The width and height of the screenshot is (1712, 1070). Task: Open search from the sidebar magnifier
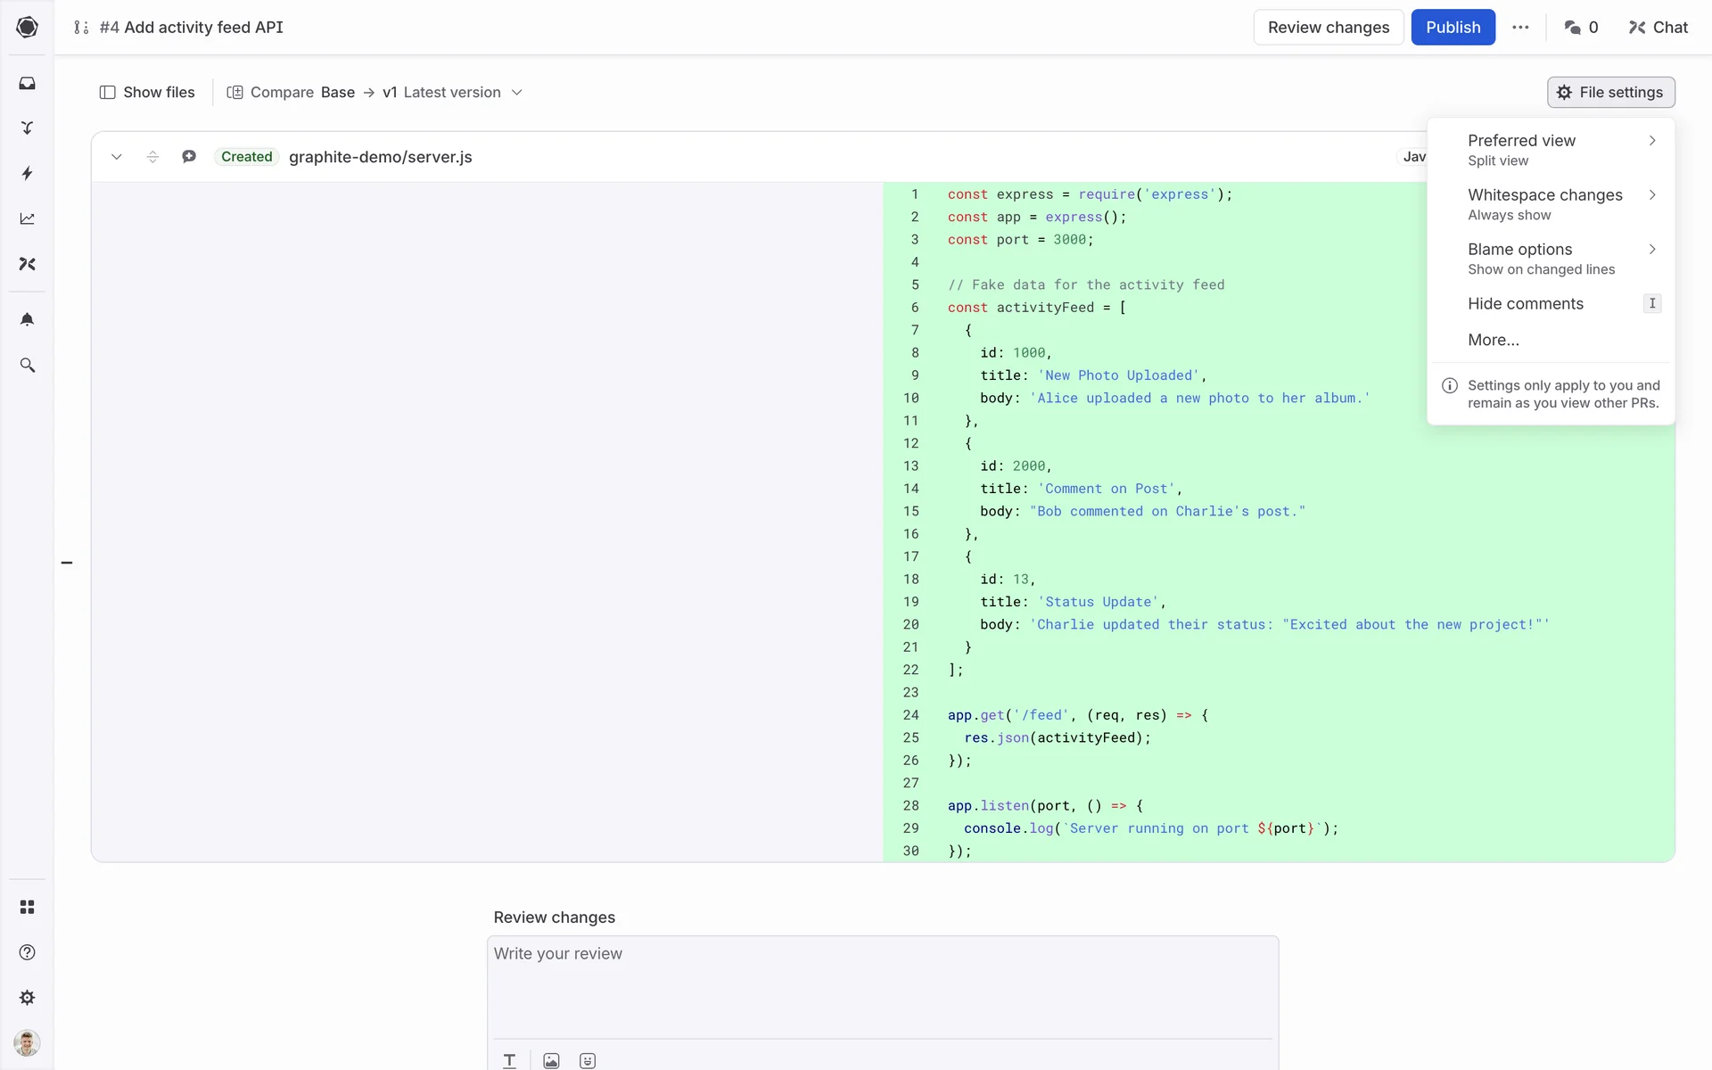coord(27,366)
